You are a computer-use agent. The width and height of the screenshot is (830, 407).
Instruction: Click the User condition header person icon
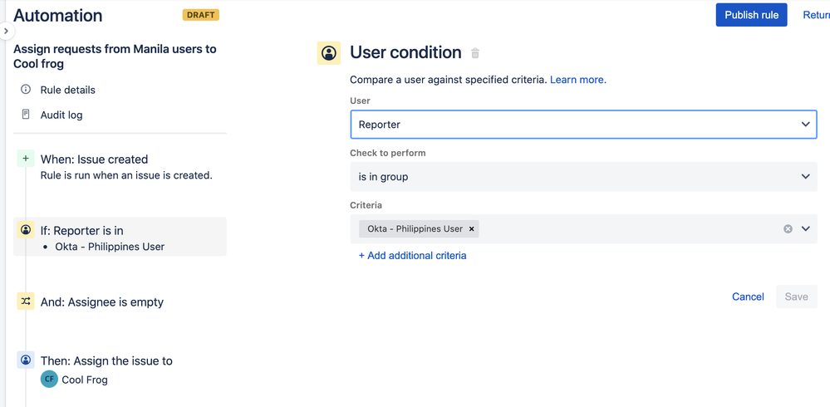tap(329, 53)
